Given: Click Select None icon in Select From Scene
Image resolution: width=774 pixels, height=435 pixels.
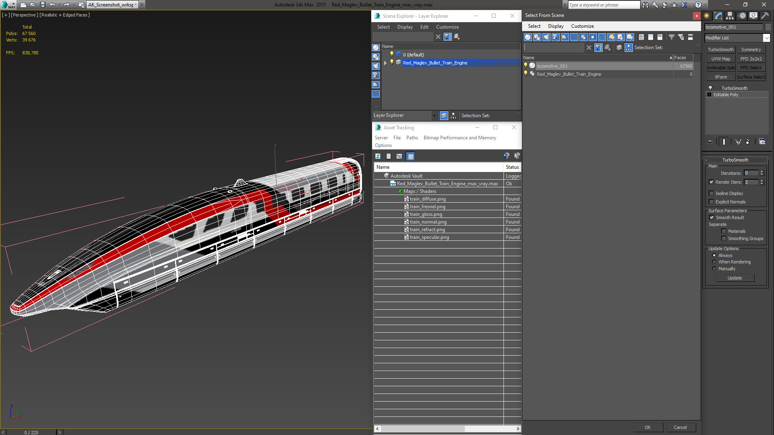Looking at the screenshot, I should (x=651, y=37).
